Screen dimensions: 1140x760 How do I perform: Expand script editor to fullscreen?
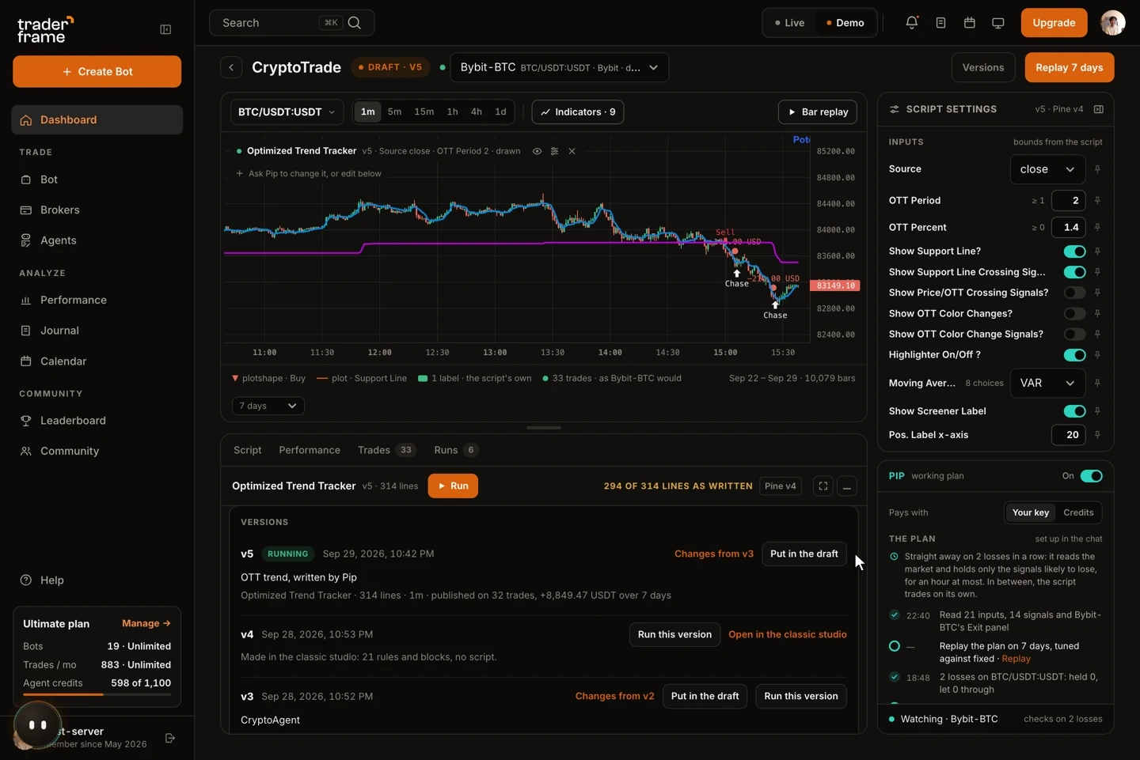tap(823, 486)
